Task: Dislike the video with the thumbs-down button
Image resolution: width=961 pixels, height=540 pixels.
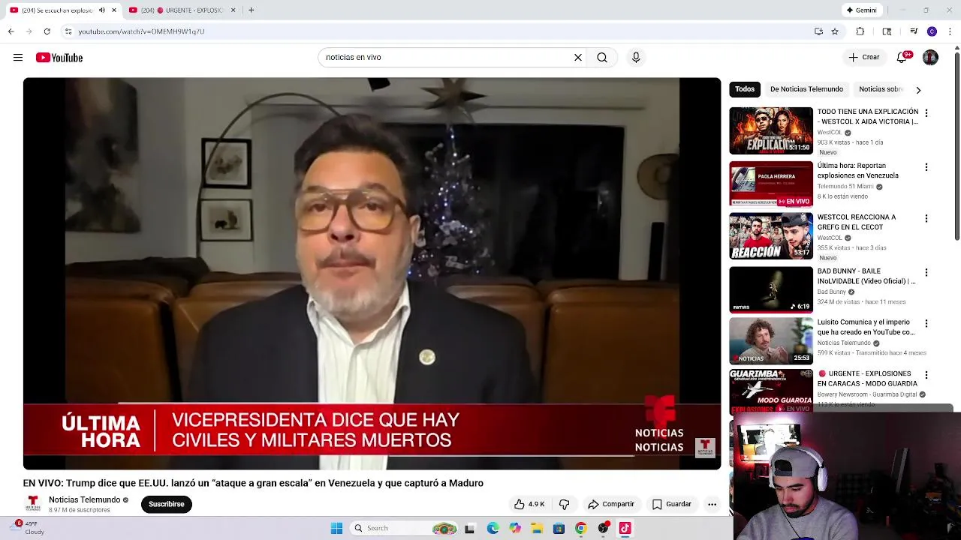Action: pos(565,504)
